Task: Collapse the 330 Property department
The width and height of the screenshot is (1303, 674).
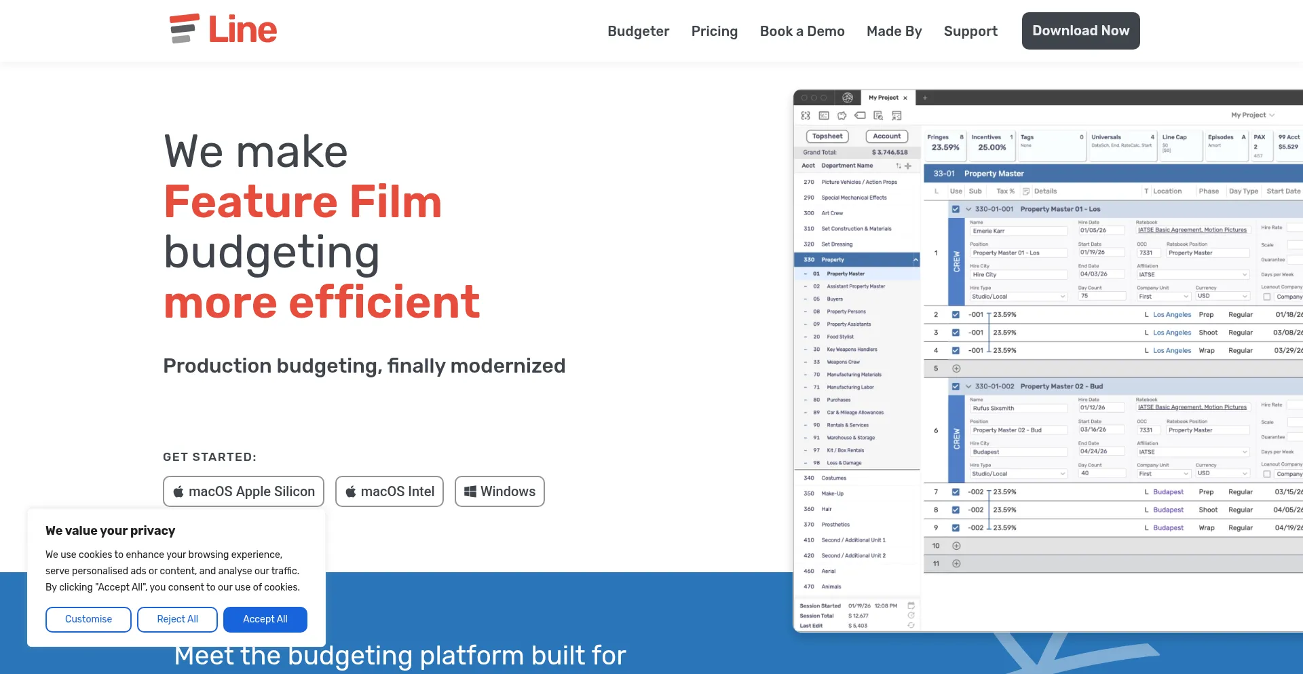Action: 915,260
